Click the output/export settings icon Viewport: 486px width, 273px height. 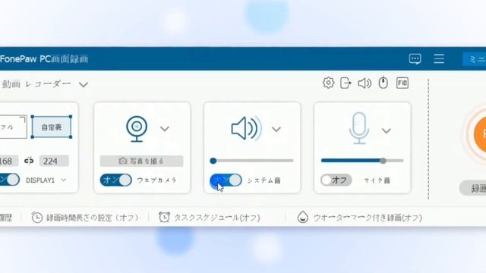(346, 83)
